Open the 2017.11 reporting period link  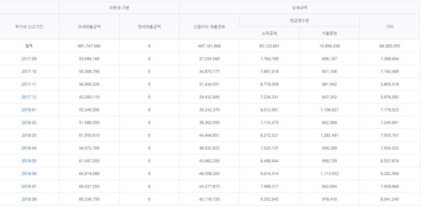point(29,84)
